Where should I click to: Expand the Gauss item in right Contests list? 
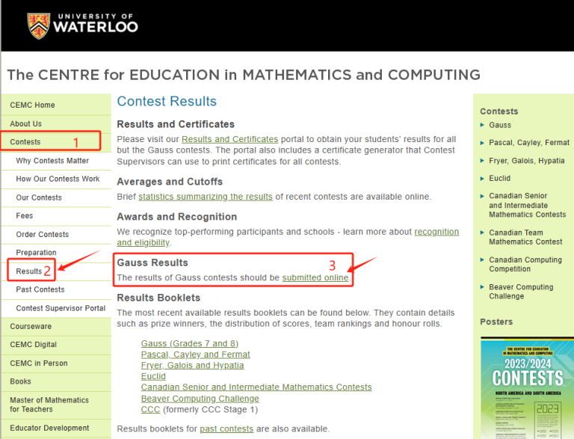(500, 125)
